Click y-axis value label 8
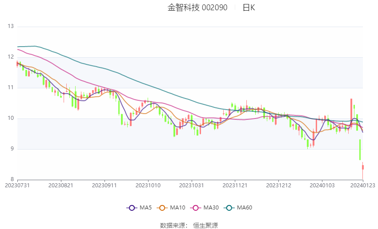This screenshot has height=229, width=378. point(12,179)
